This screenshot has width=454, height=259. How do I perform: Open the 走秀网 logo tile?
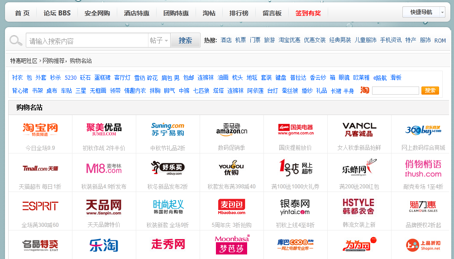click(168, 245)
